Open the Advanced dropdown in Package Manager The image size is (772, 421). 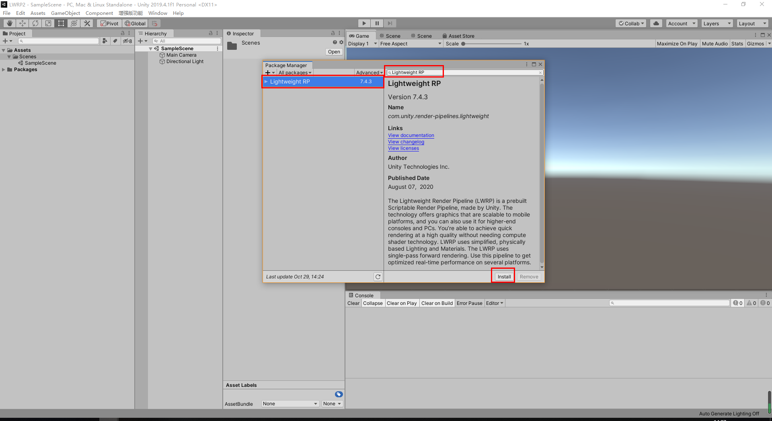point(368,72)
